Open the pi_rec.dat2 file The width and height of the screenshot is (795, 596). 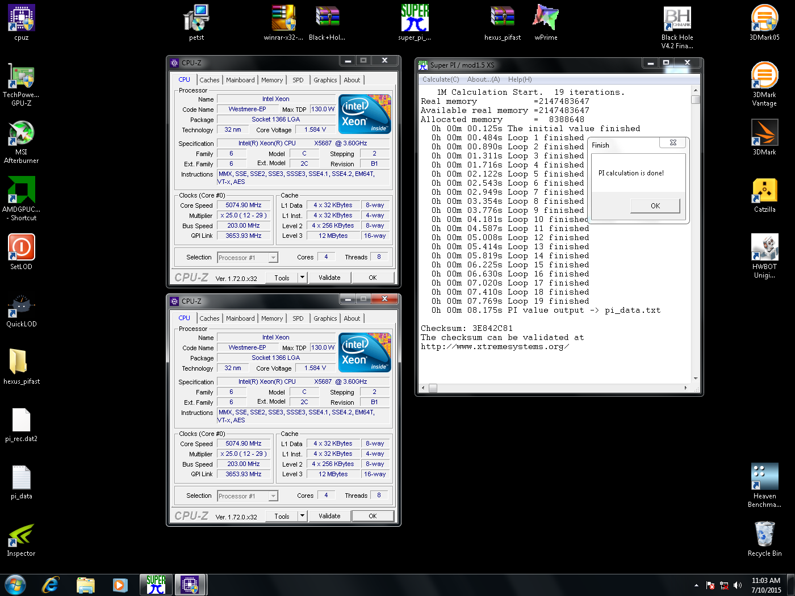pyautogui.click(x=21, y=425)
